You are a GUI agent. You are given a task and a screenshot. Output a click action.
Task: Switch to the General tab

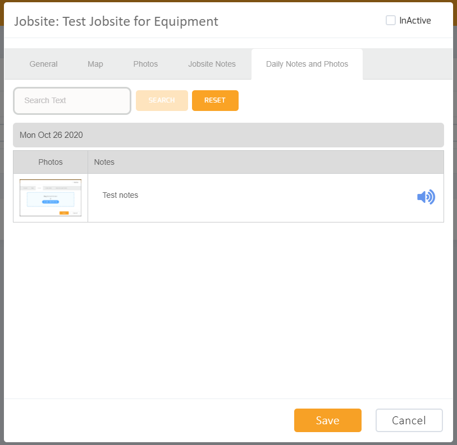coord(43,64)
